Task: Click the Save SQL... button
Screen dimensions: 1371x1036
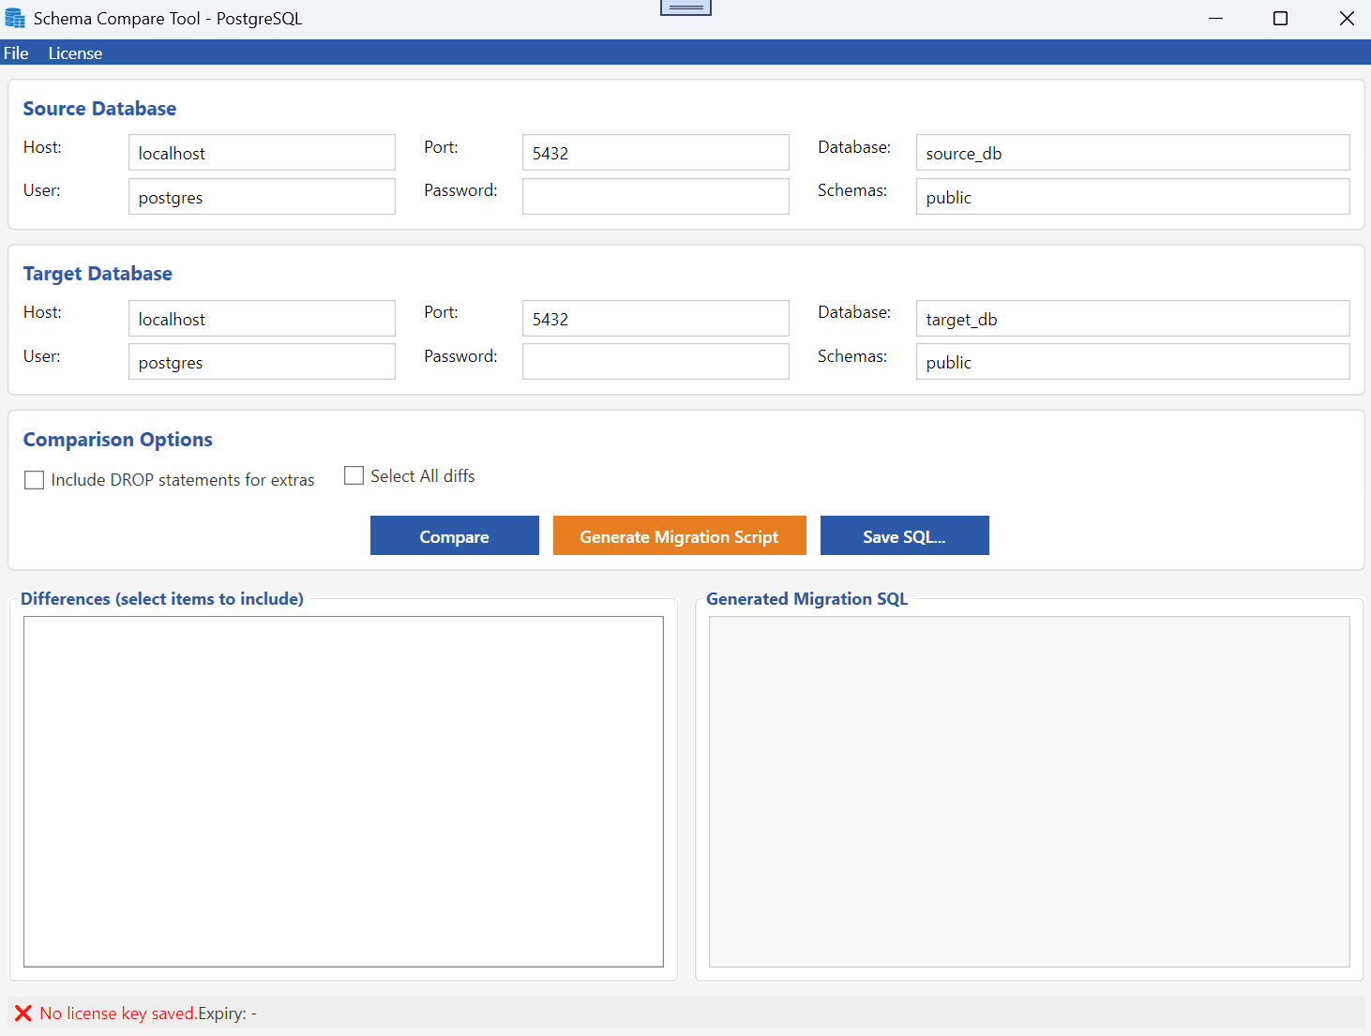Action: click(x=904, y=536)
